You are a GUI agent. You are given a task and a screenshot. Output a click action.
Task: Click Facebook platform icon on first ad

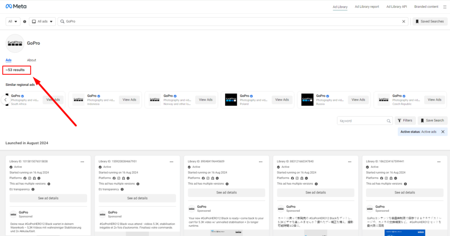[25, 178]
